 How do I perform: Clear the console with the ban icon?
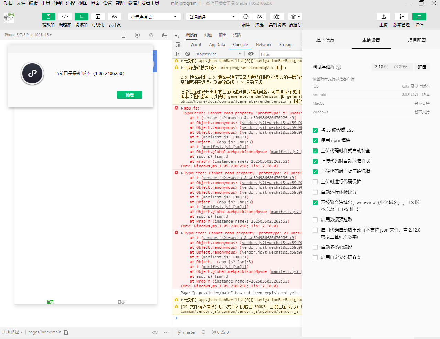[187, 54]
